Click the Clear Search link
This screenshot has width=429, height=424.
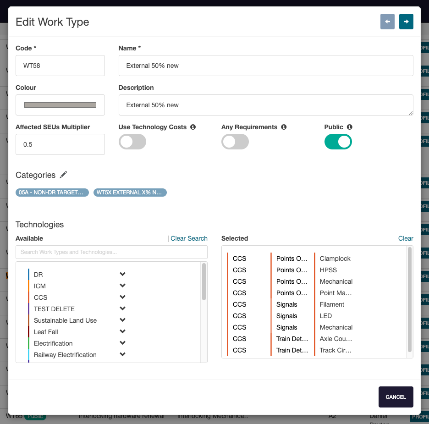(189, 238)
